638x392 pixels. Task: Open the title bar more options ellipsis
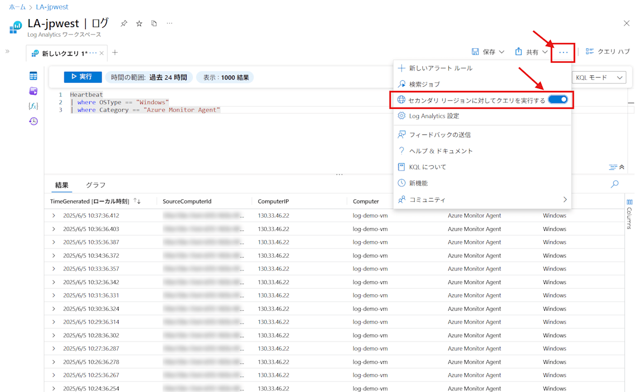pos(169,23)
